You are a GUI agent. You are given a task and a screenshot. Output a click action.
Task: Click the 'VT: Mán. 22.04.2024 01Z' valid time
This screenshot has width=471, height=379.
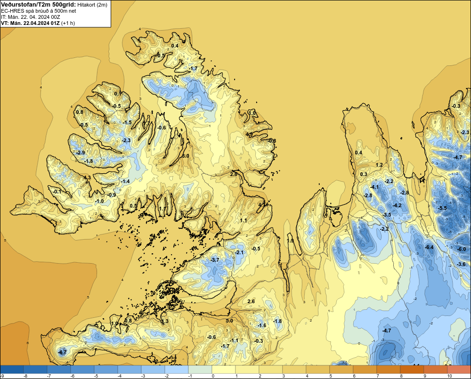pos(30,23)
